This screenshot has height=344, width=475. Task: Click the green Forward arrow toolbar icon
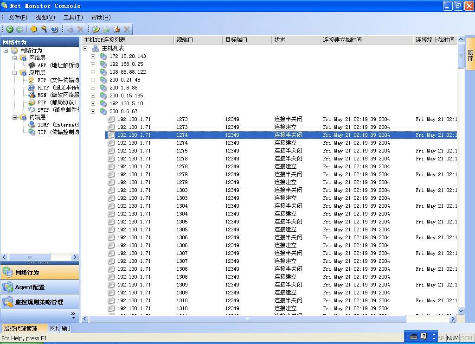19,29
